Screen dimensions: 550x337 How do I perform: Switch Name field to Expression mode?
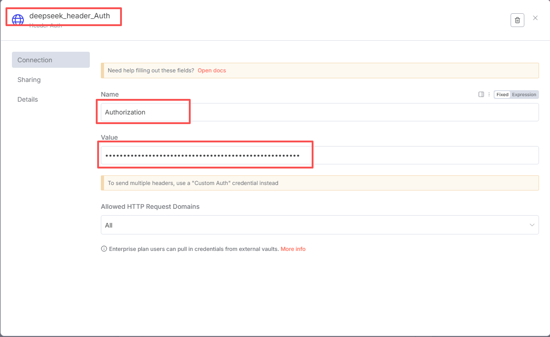(x=524, y=94)
